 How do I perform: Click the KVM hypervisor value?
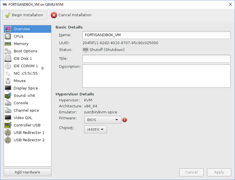coord(88,100)
